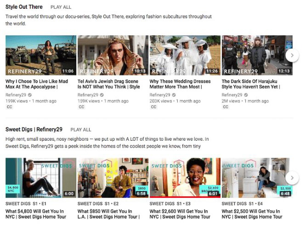Play all Style Out There videos

tap(61, 7)
